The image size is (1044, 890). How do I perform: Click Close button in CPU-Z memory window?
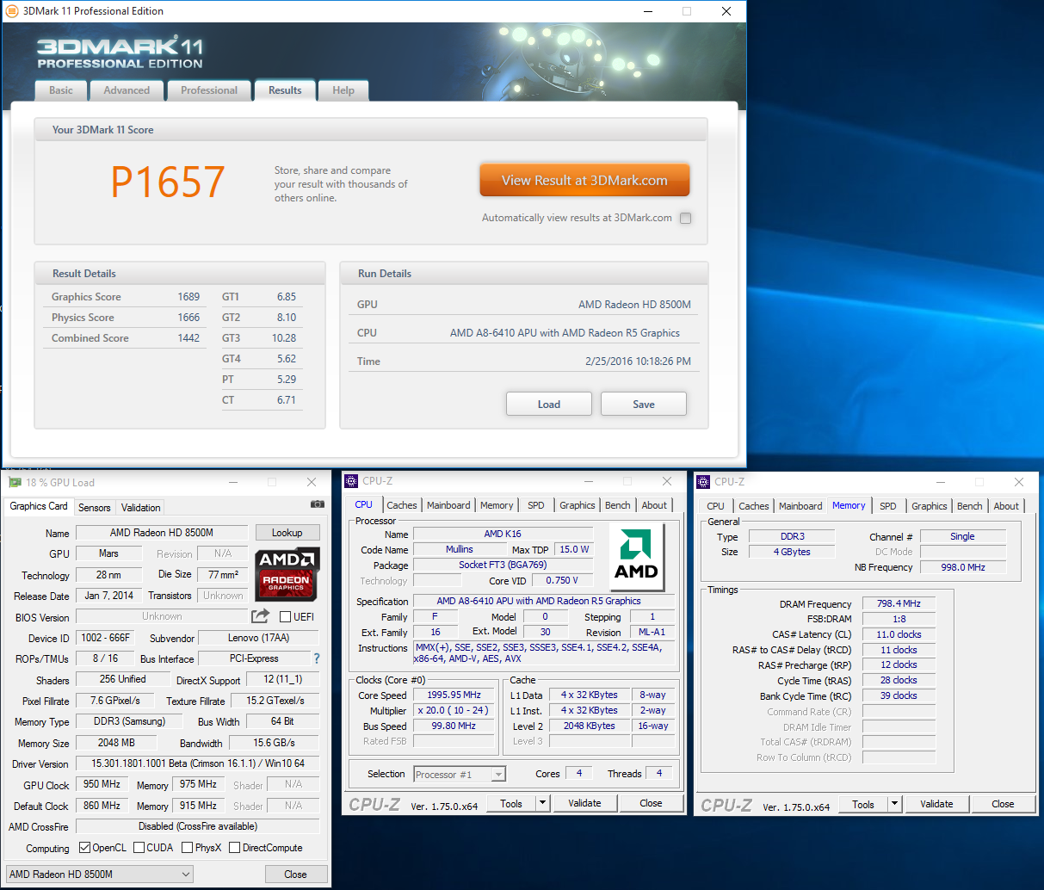(1003, 804)
